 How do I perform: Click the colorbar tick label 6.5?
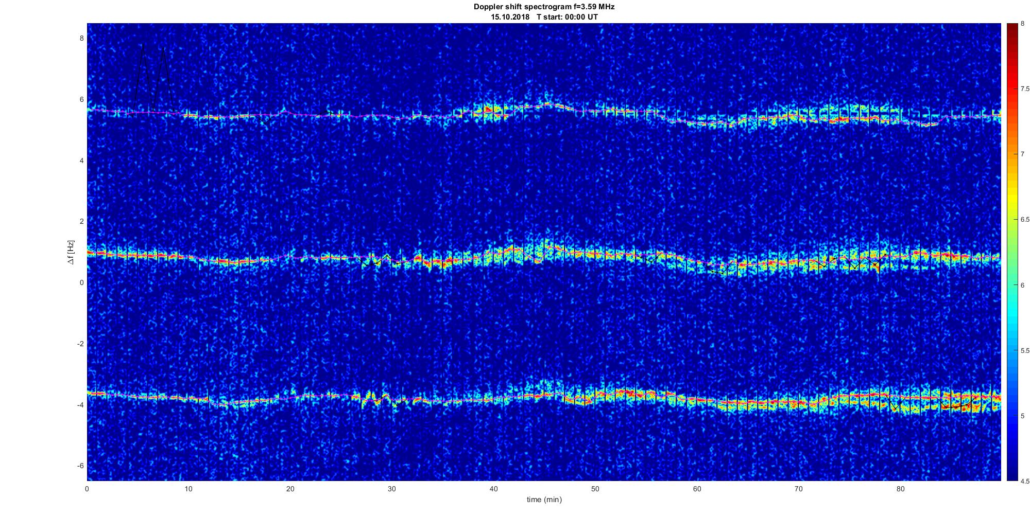pyautogui.click(x=1025, y=220)
